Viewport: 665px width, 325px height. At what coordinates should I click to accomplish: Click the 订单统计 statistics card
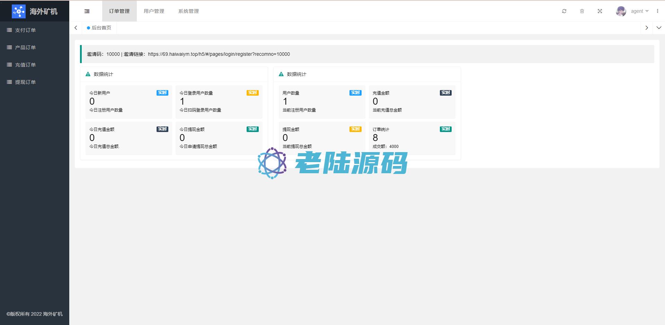click(x=412, y=138)
